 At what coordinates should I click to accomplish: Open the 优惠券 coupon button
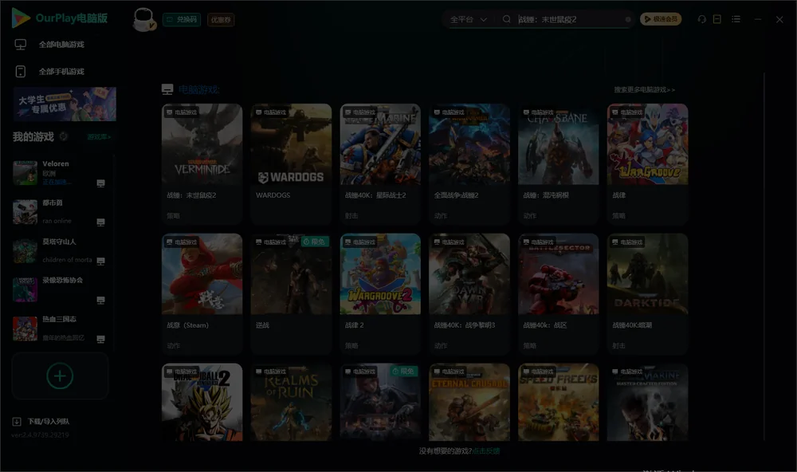click(221, 20)
